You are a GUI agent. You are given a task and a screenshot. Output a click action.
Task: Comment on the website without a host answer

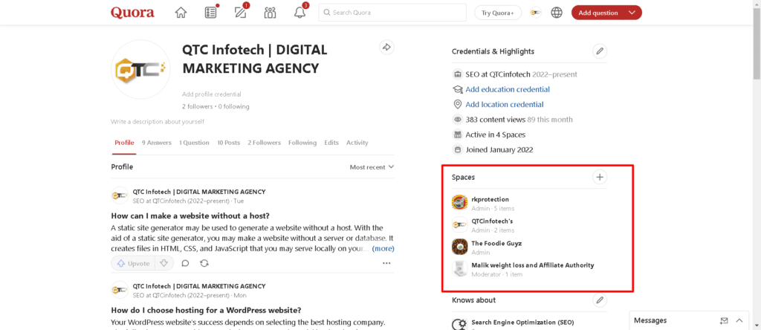[185, 263]
